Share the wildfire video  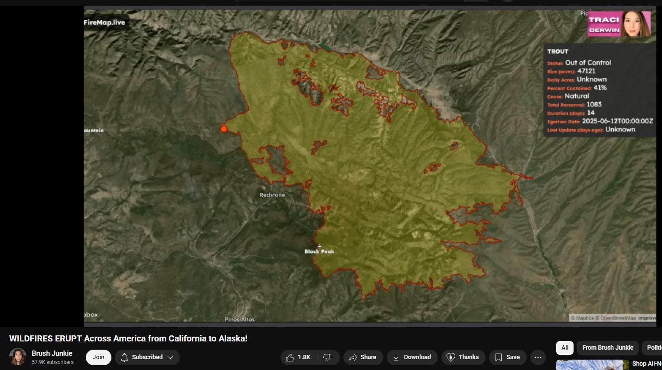[x=363, y=357]
